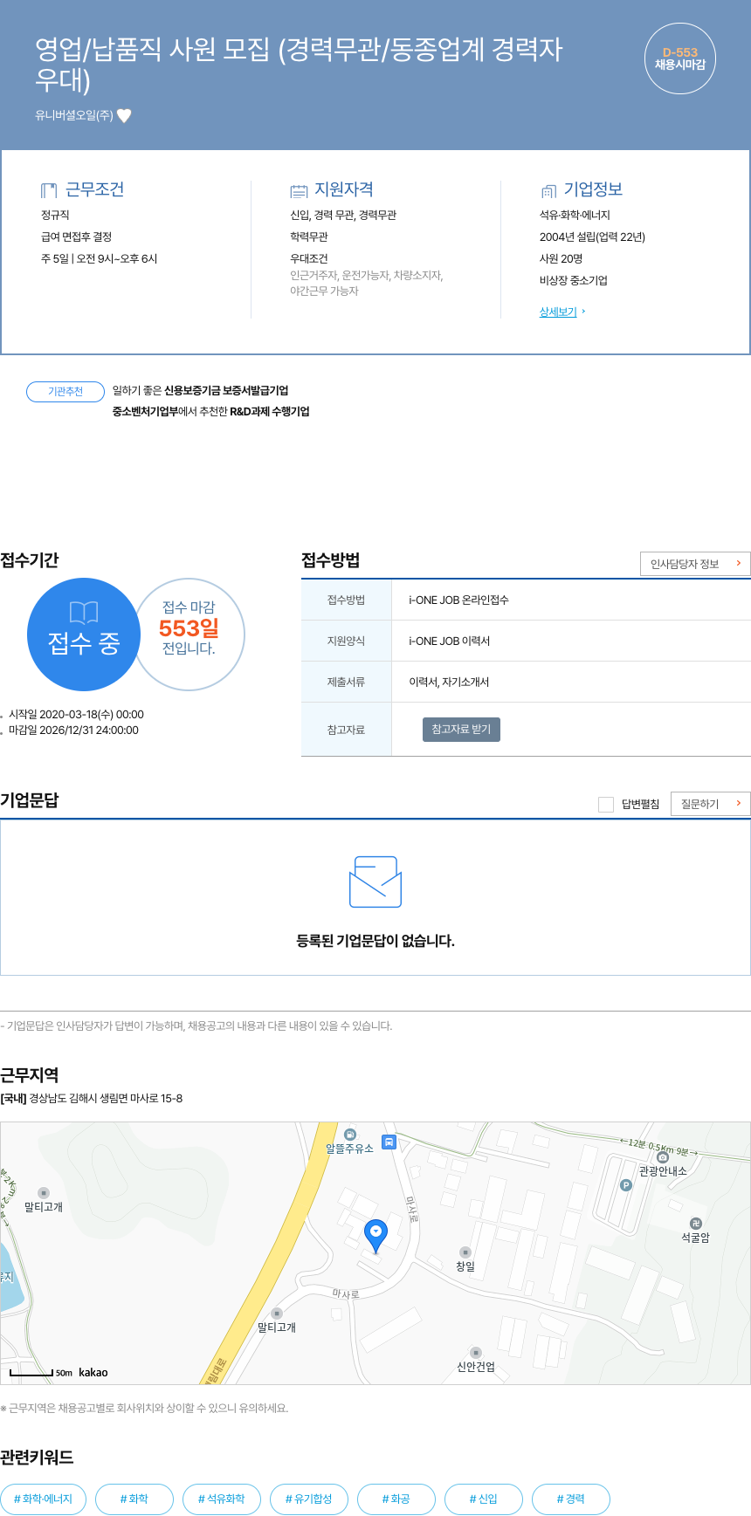Click the 기업정보 building icon
Viewport: 751px width, 1516px height.
point(548,191)
